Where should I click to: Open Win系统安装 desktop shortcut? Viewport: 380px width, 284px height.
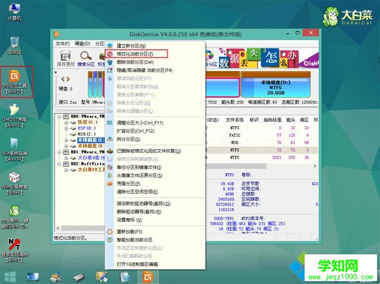(x=14, y=149)
